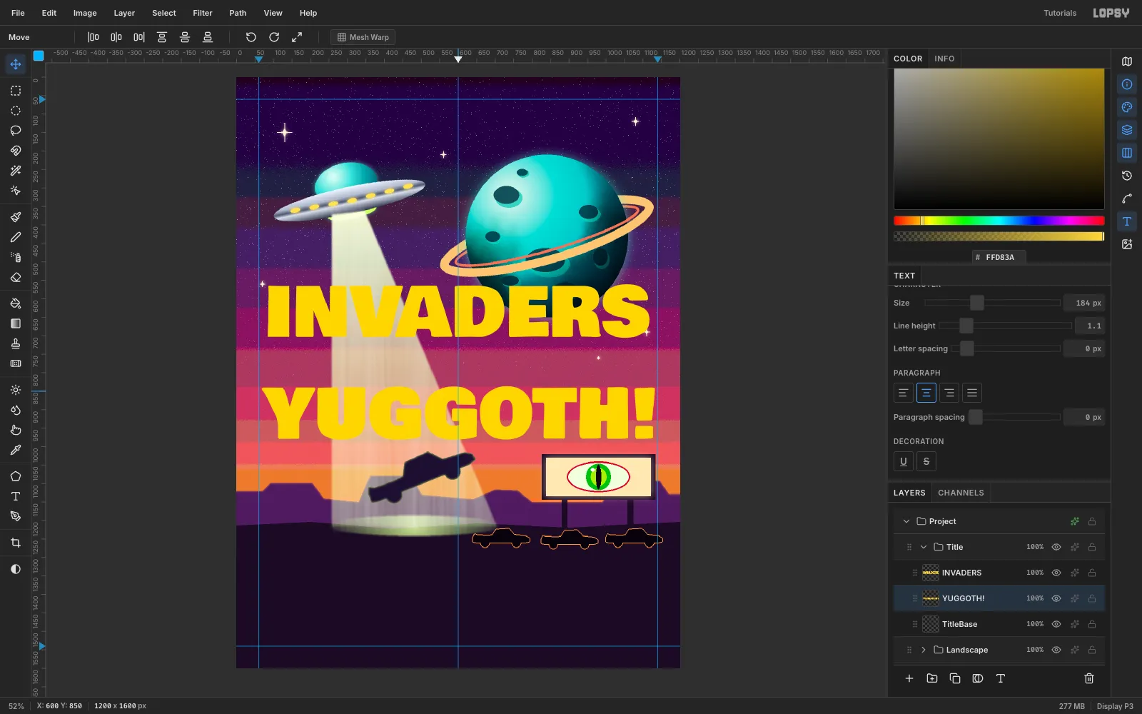This screenshot has width=1142, height=714.
Task: Toggle underline text decoration
Action: pos(904,461)
